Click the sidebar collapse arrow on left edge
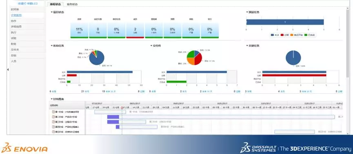 point(8,70)
